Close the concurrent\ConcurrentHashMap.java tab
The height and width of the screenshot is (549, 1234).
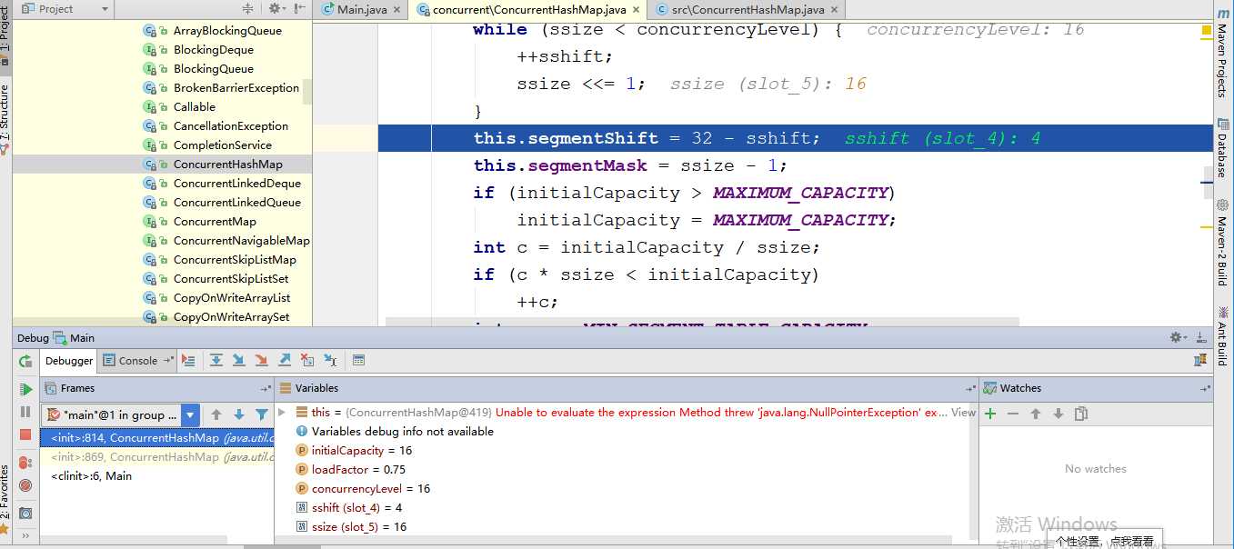(637, 9)
